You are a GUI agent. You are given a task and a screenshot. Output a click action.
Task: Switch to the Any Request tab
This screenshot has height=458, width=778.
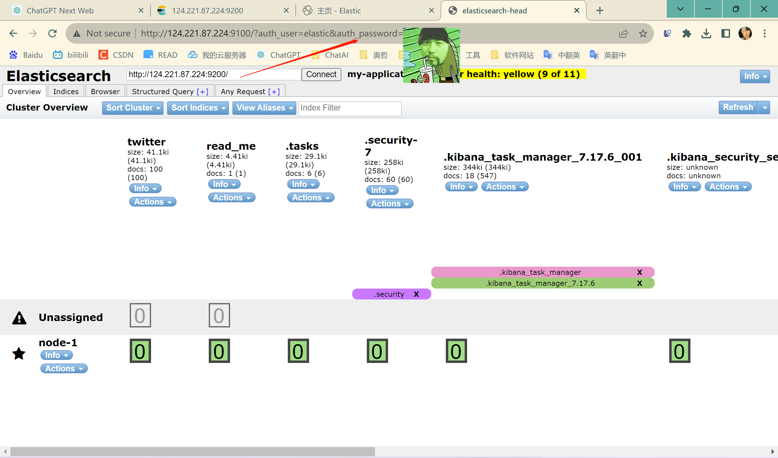pyautogui.click(x=250, y=91)
